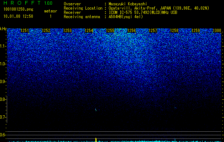This screenshot has width=224, height=142.
Task: Click the 0.8 kHz axis label
Action: 3,99
